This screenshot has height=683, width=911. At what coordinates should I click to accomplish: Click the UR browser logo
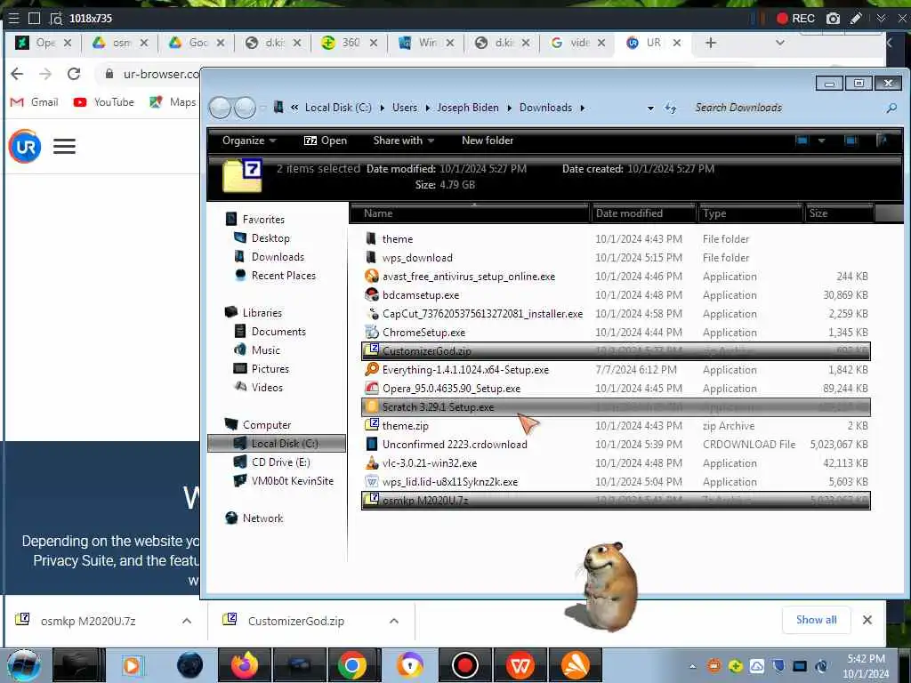(25, 147)
